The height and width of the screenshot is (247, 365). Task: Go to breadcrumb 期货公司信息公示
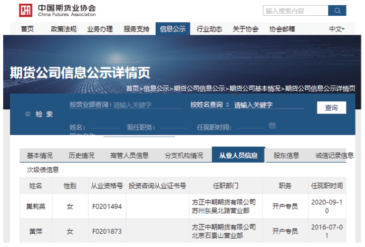tap(199, 89)
